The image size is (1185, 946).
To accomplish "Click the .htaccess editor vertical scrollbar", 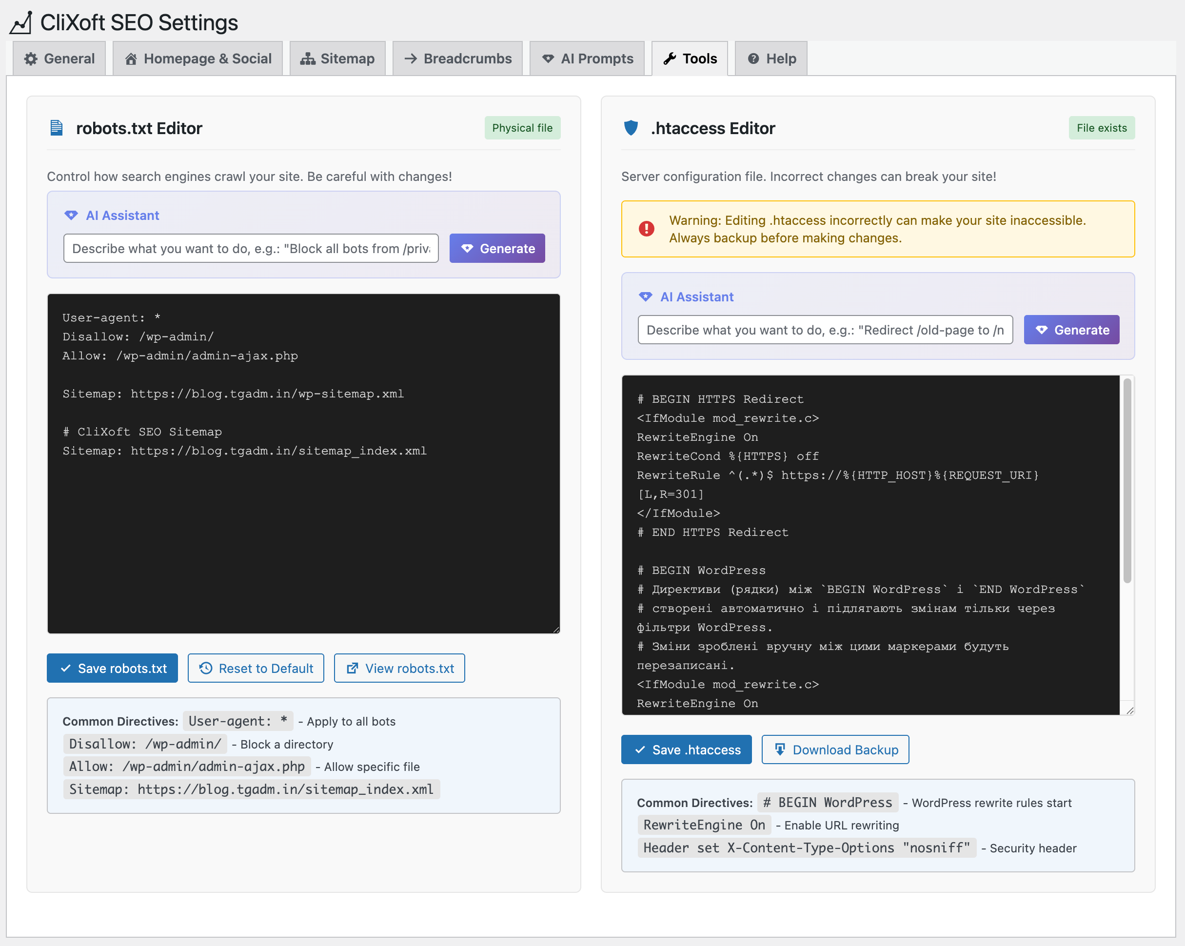I will pyautogui.click(x=1127, y=481).
